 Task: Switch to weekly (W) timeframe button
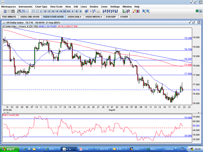coord(77,11)
